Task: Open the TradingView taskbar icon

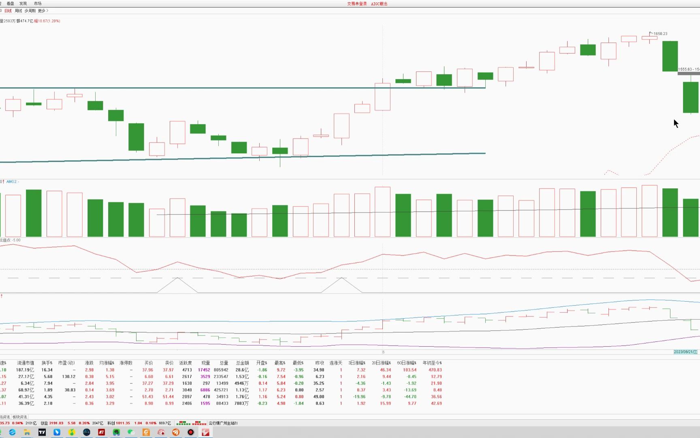Action: (42, 432)
